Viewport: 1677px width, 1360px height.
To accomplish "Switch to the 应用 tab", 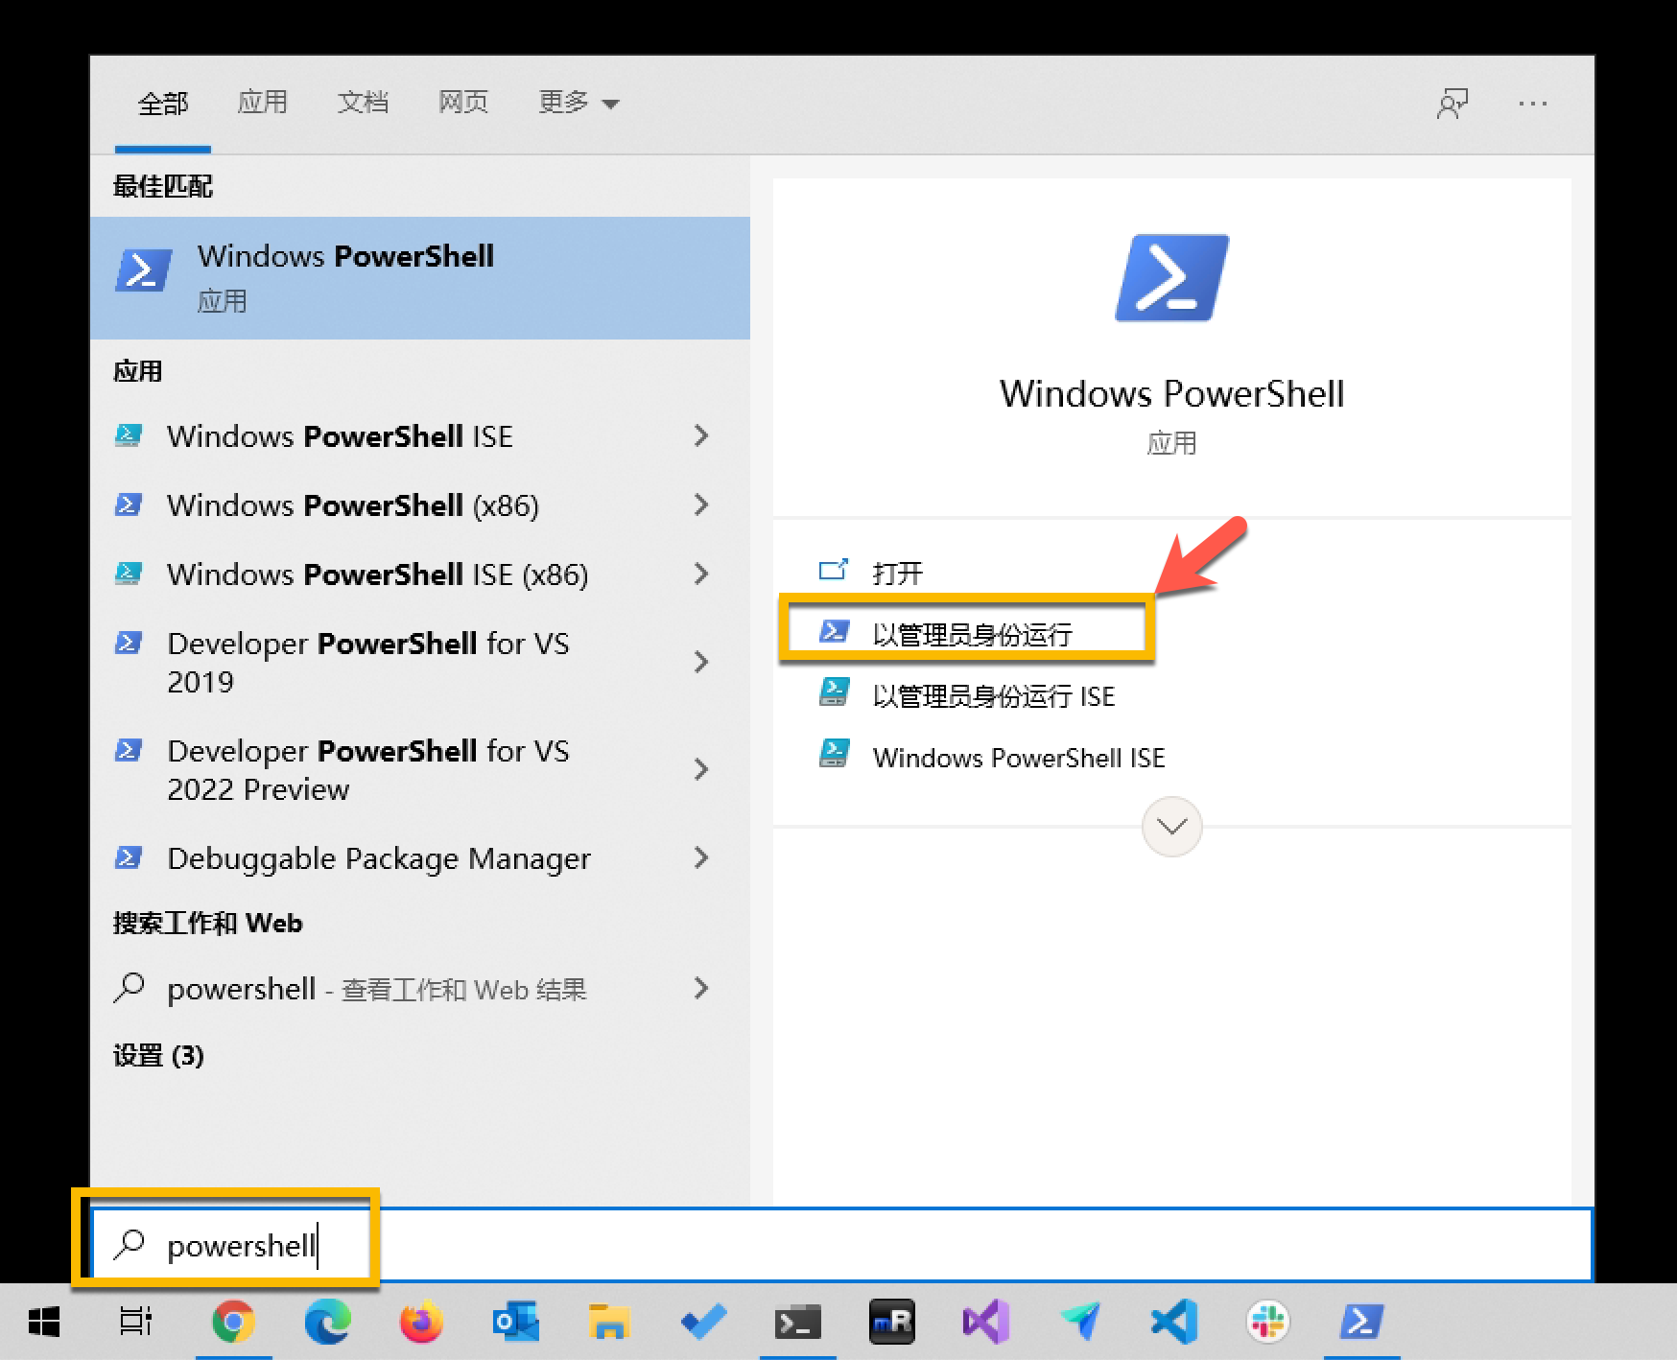I will point(262,102).
